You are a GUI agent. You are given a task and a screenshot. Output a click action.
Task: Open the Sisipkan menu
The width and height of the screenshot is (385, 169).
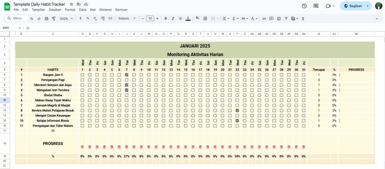tap(55, 9)
